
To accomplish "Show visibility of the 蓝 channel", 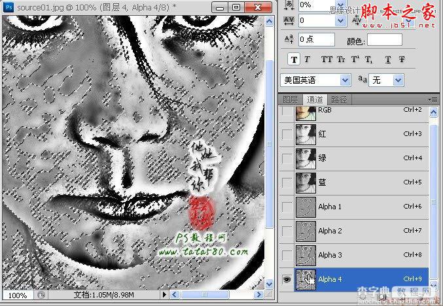I will [x=287, y=182].
